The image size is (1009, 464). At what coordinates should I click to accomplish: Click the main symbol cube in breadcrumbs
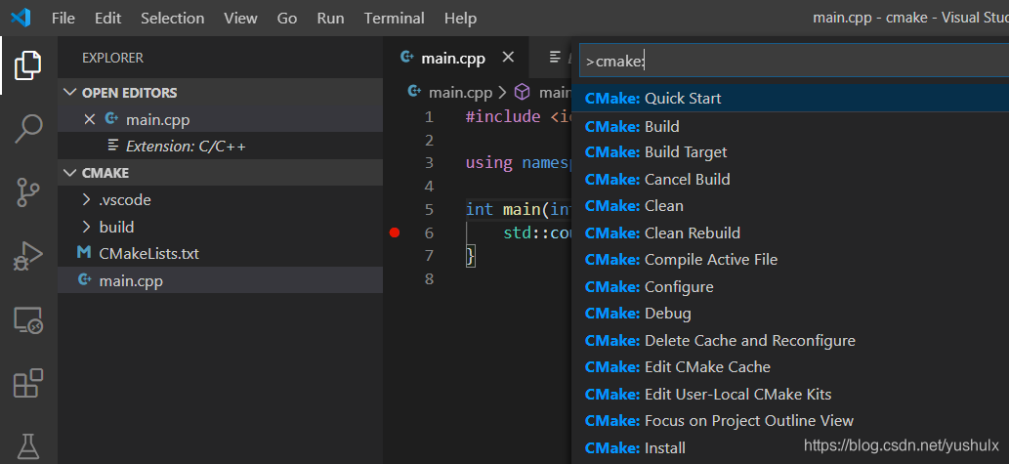522,92
